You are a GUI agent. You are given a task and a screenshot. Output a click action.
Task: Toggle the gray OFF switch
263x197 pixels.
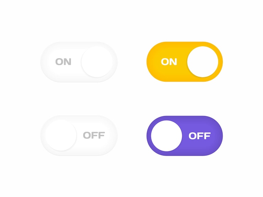(79, 136)
